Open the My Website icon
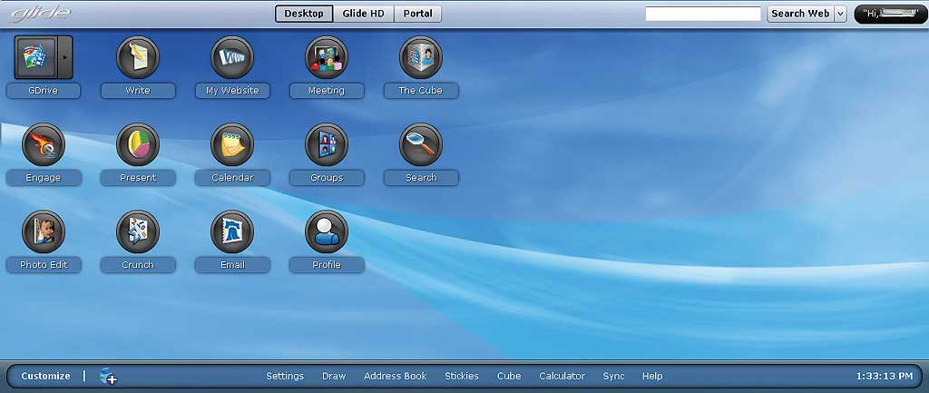Image resolution: width=929 pixels, height=393 pixels. (232, 57)
